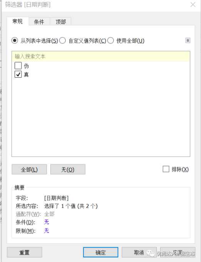Close the 筛选器 dialog window
201x262 pixels.
pos(193,5)
